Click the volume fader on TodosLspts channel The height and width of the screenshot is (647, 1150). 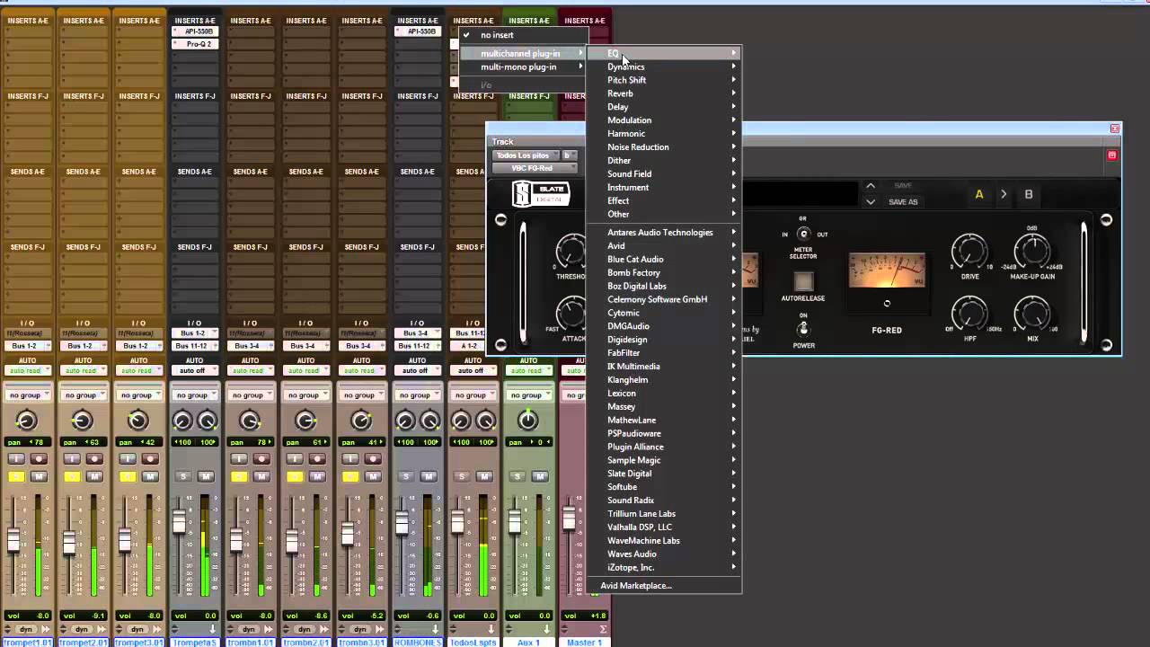coord(458,520)
